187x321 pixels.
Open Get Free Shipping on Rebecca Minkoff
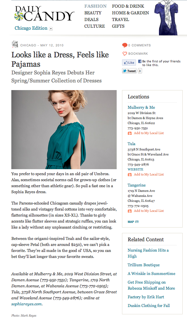pos(151,285)
